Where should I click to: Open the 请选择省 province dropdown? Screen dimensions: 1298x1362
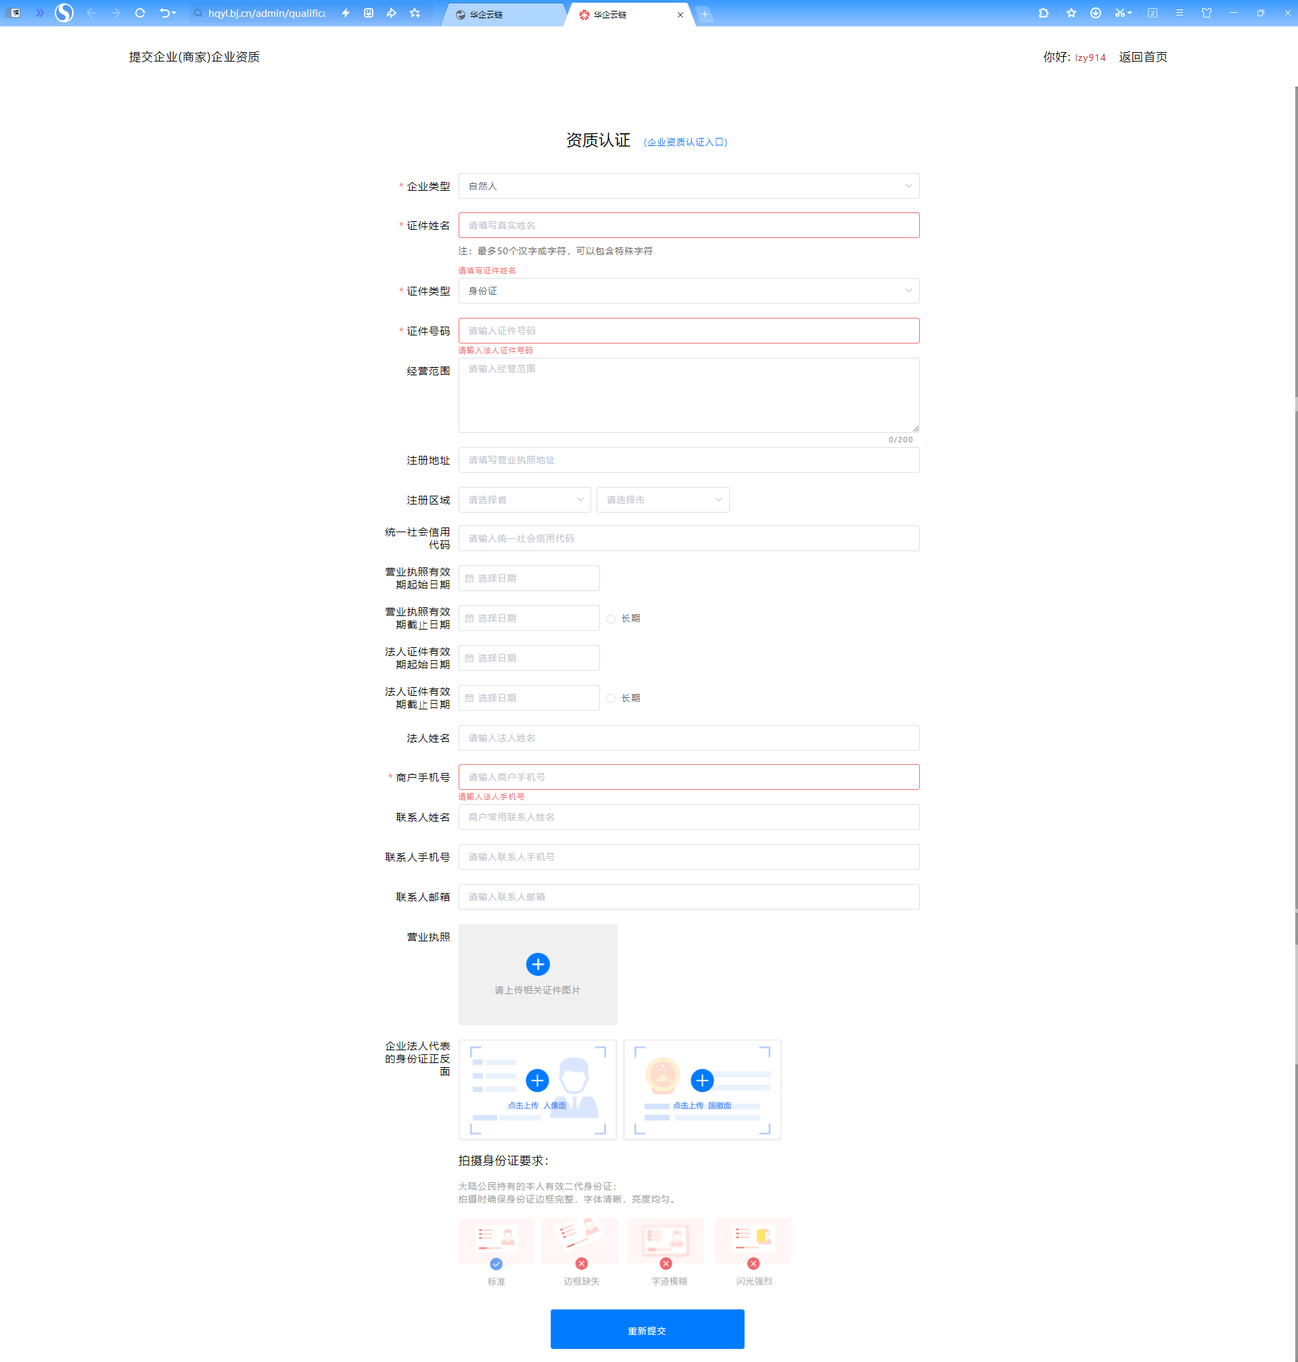[524, 500]
